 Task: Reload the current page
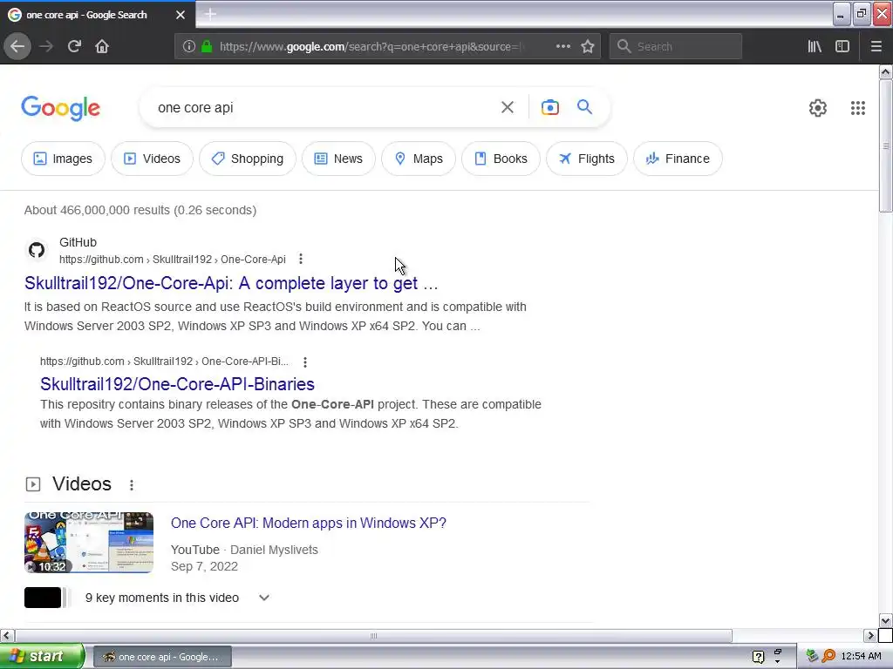coord(74,46)
